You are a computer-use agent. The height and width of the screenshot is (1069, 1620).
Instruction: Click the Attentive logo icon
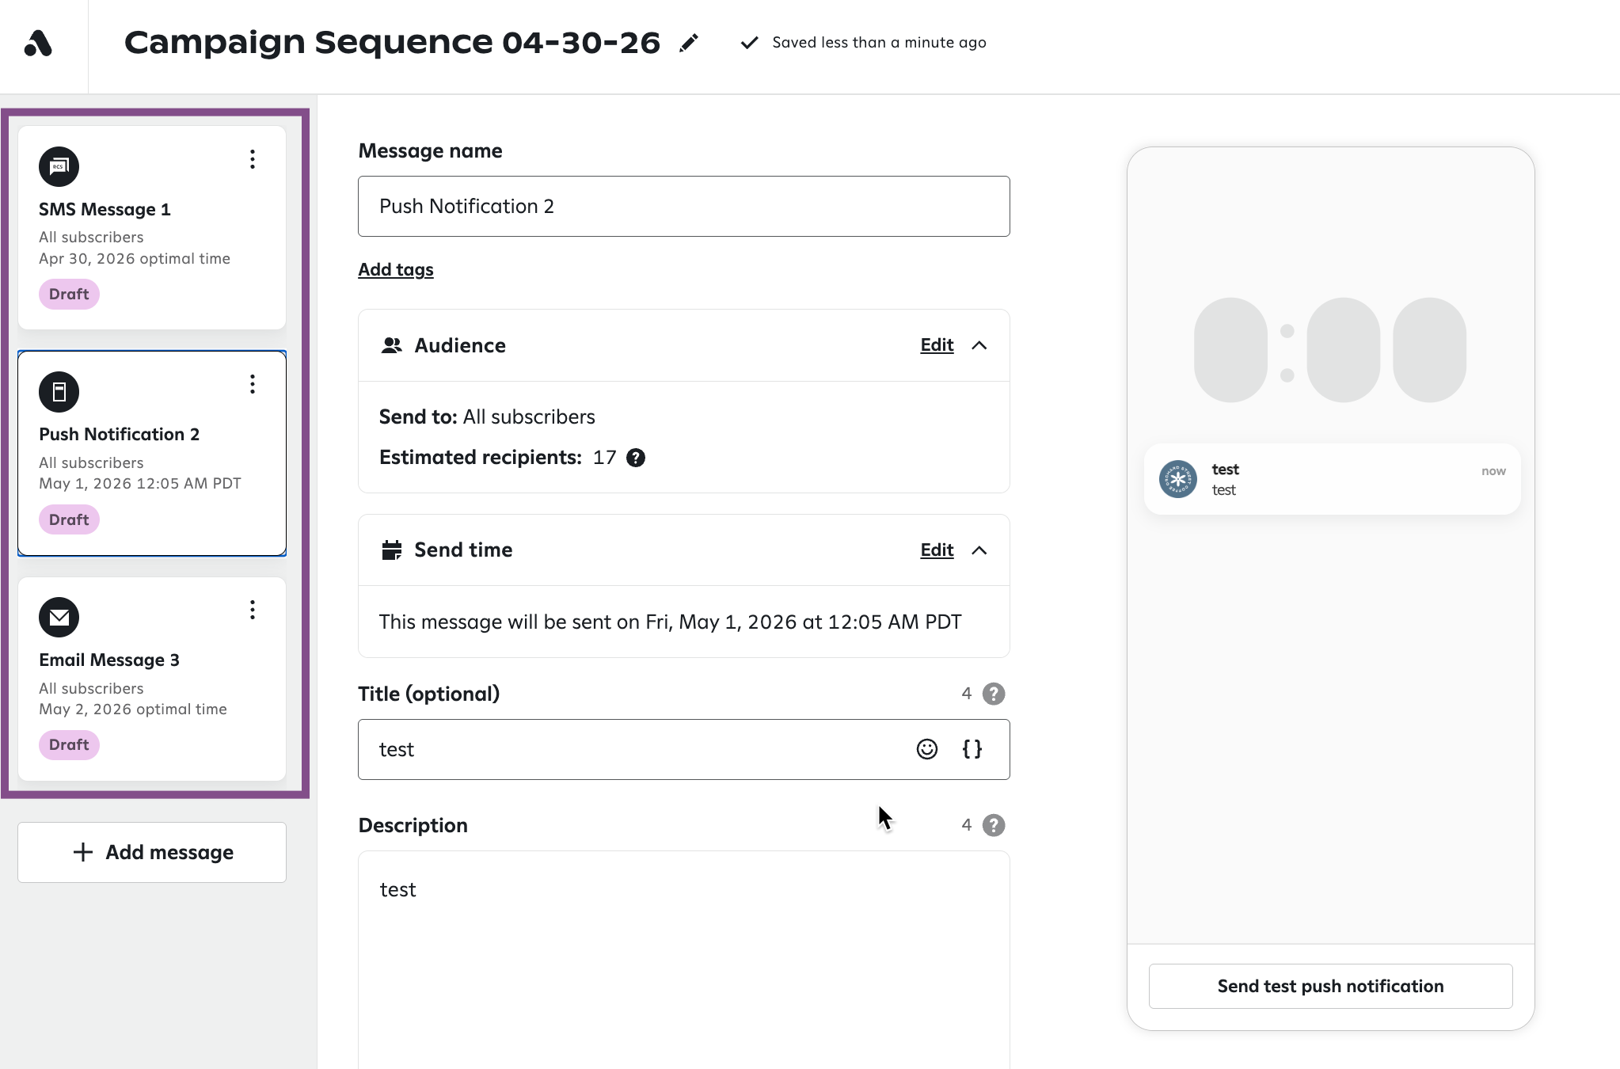(x=38, y=44)
